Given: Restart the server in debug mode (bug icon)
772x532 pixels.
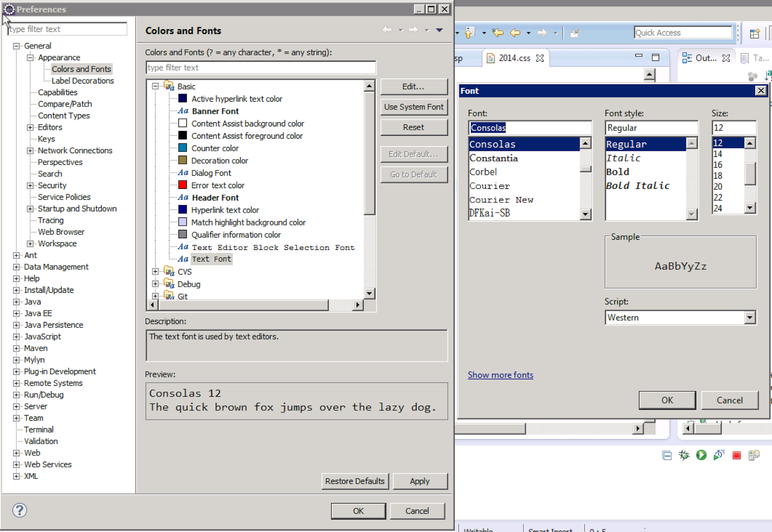Looking at the screenshot, I should click(x=684, y=455).
